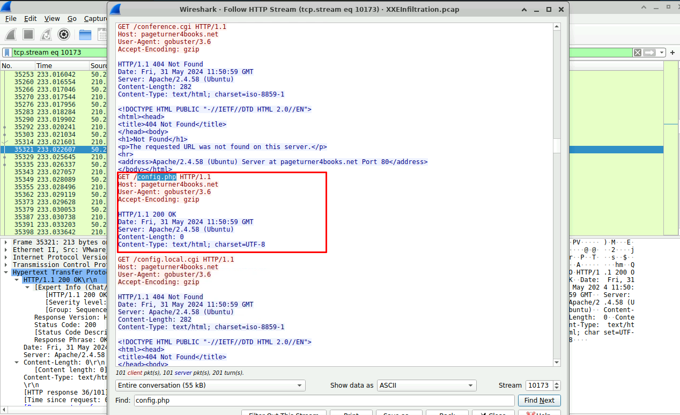Image resolution: width=680 pixels, height=415 pixels.
Task: Select the Response Phrase row
Action: point(71,340)
